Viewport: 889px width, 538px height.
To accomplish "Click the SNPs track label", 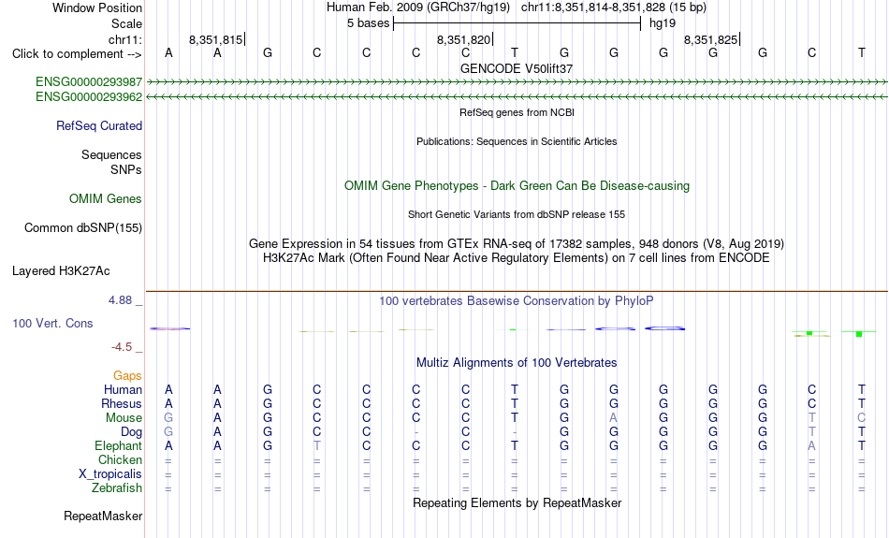I will point(126,169).
